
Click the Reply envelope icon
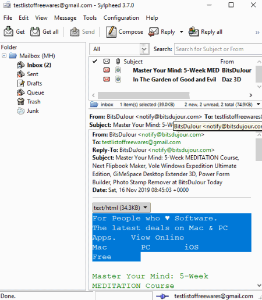click(x=153, y=31)
